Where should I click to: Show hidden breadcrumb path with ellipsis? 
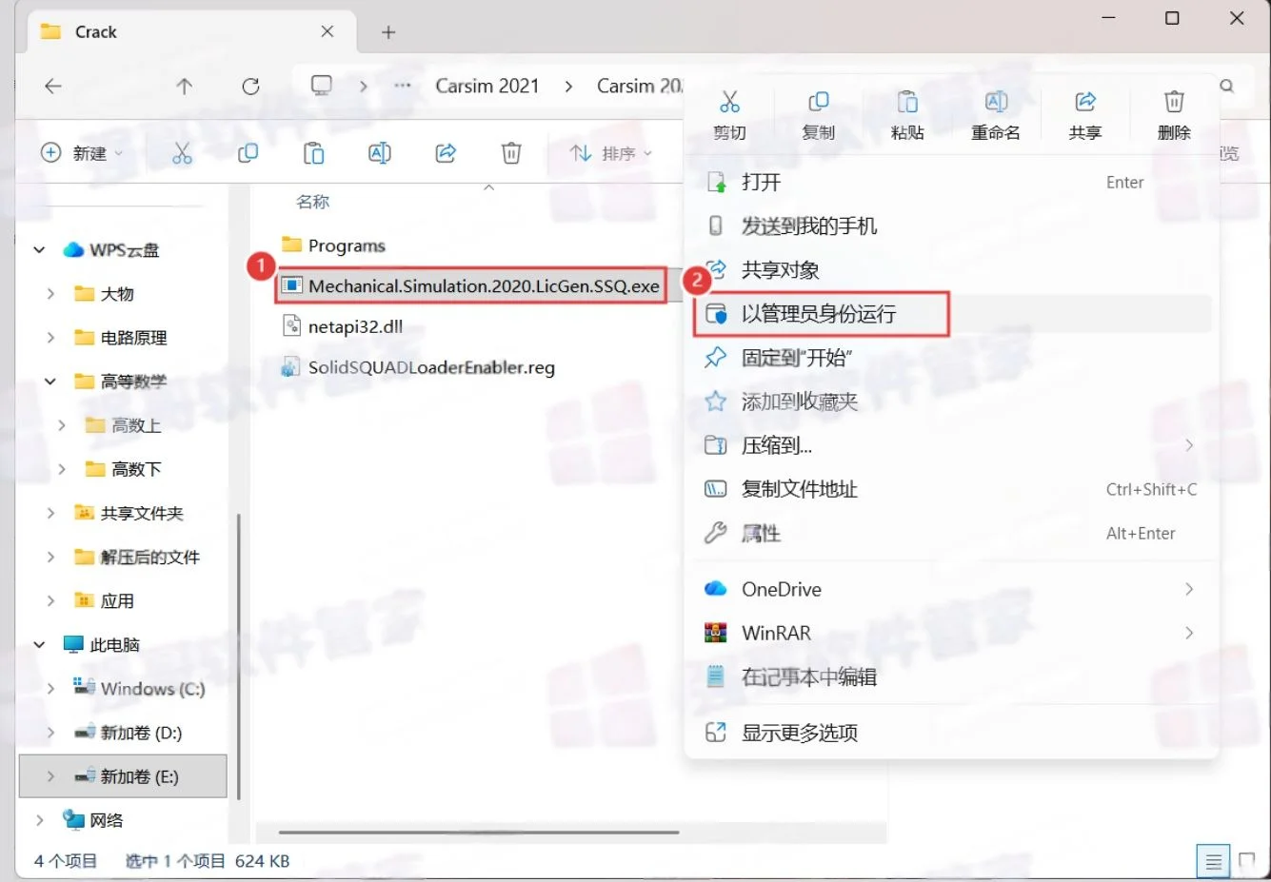click(x=403, y=86)
